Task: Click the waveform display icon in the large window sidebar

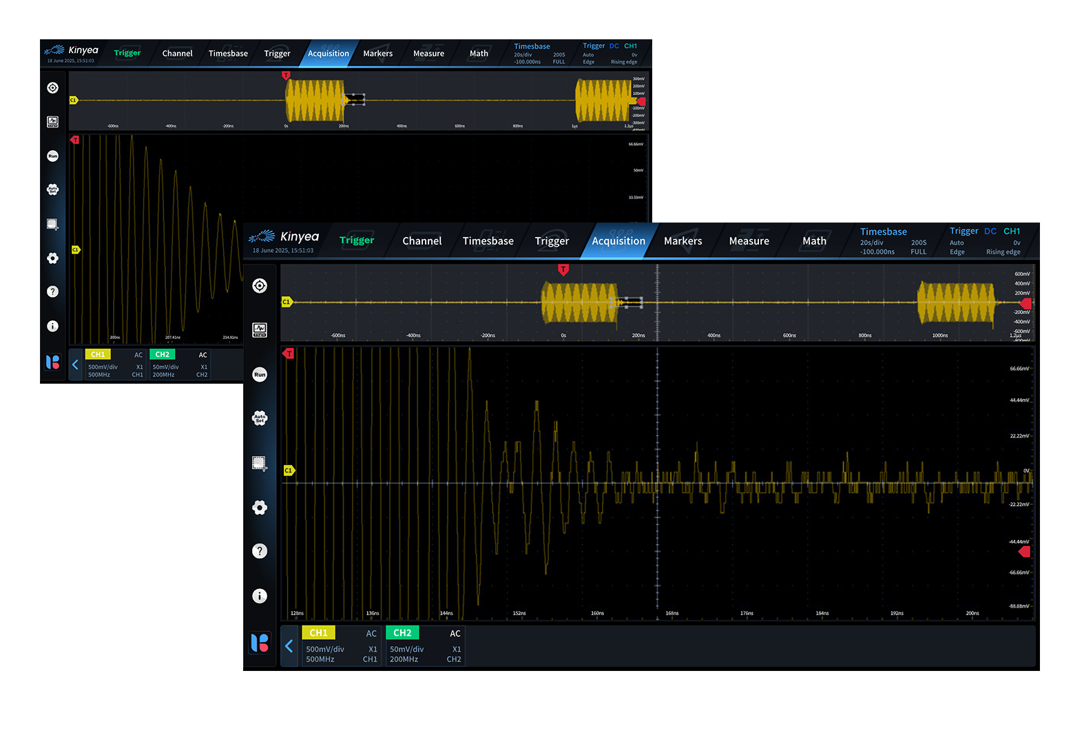Action: coord(260,330)
